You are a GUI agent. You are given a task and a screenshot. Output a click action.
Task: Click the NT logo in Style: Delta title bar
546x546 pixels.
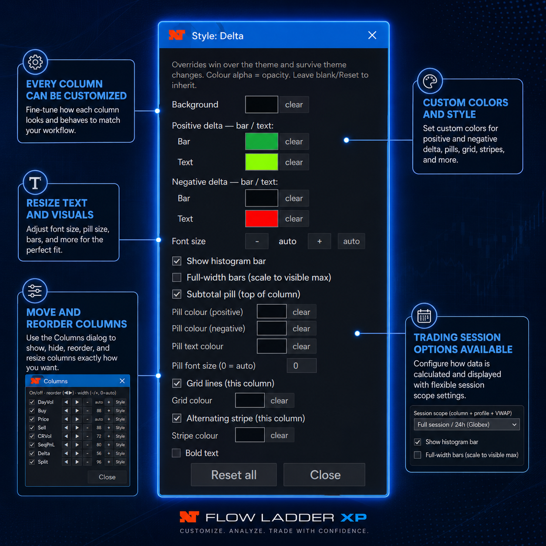(177, 35)
